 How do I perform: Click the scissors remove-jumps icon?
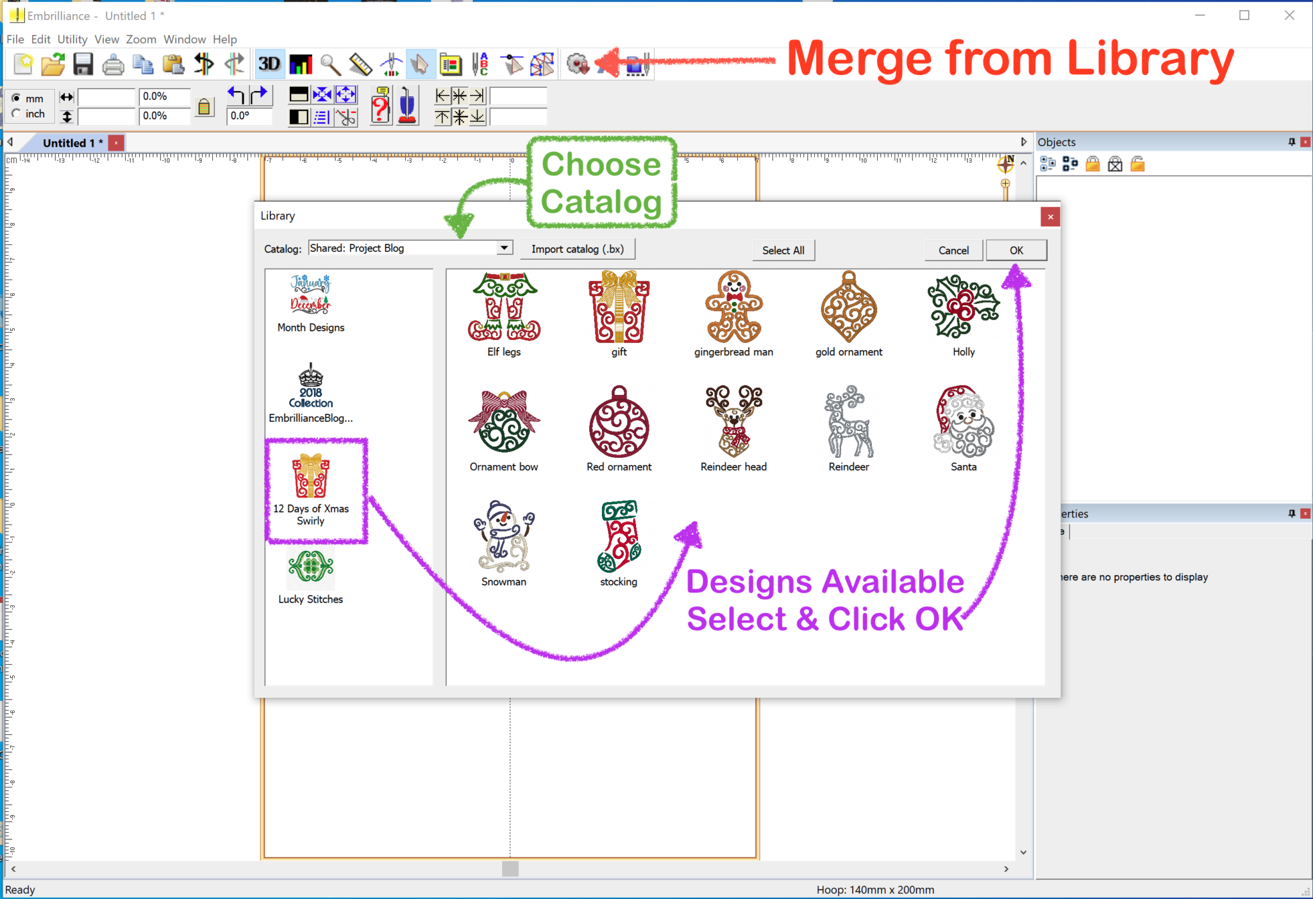(346, 117)
